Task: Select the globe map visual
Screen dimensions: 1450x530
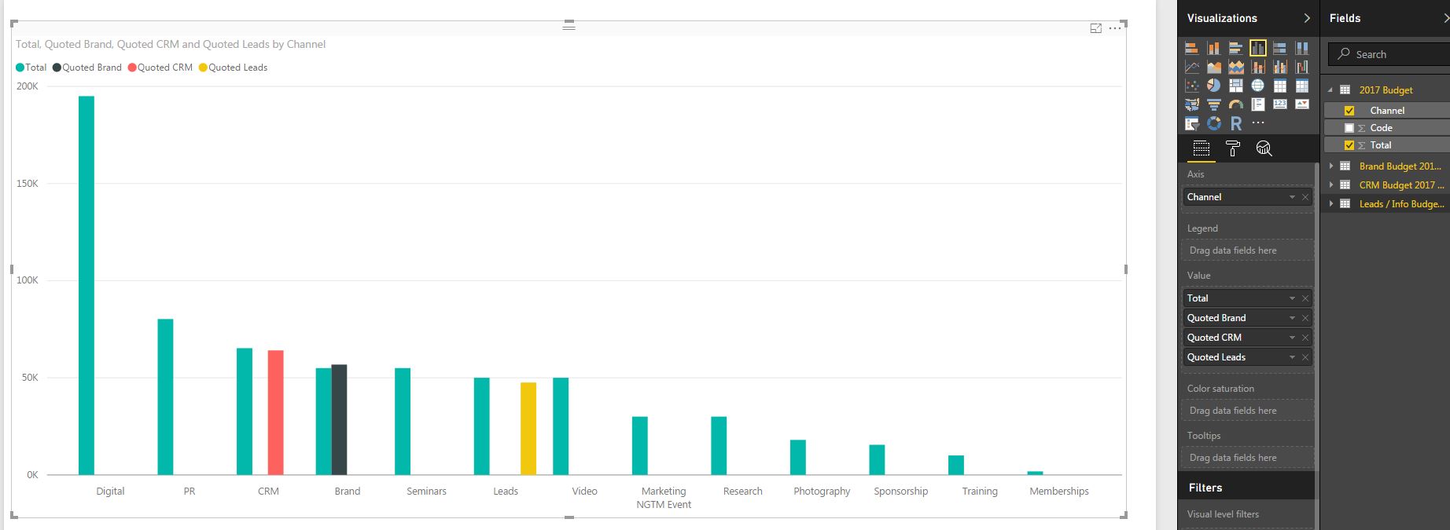Action: (1258, 86)
